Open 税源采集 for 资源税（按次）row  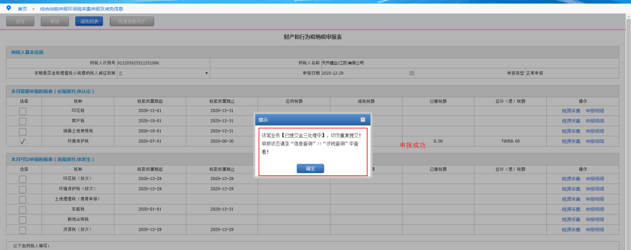571,230
